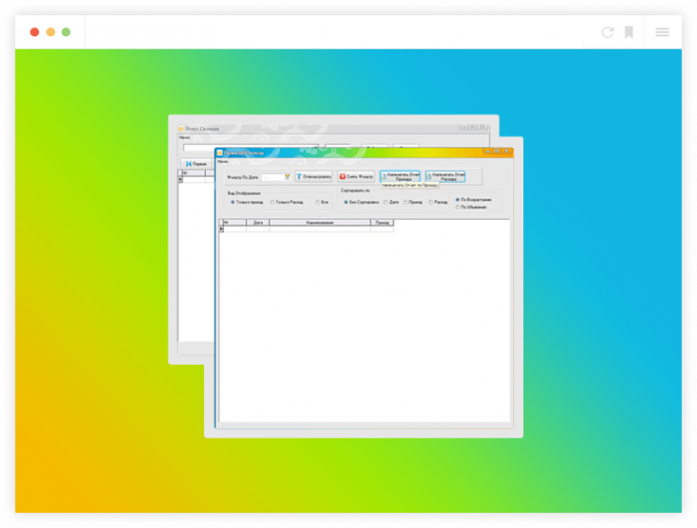Click the 'Дата' column header
The height and width of the screenshot is (528, 697).
[x=257, y=222]
